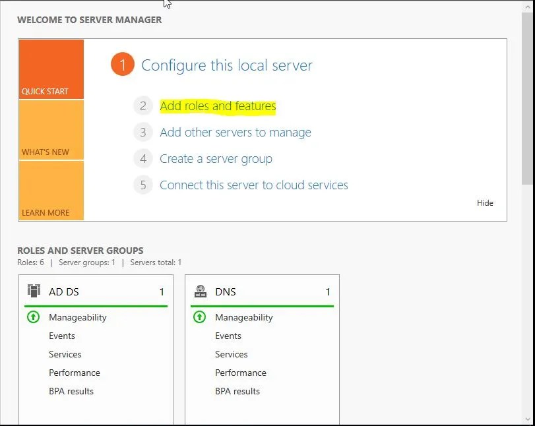Open Performance under AD DS
This screenshot has width=535, height=426.
(x=75, y=373)
